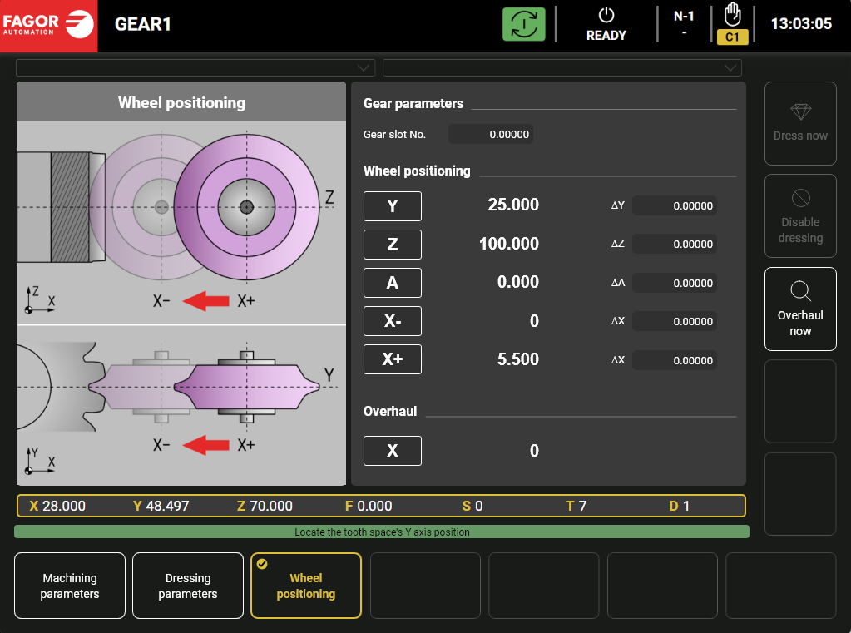Click the Gear slot No. input field

491,134
